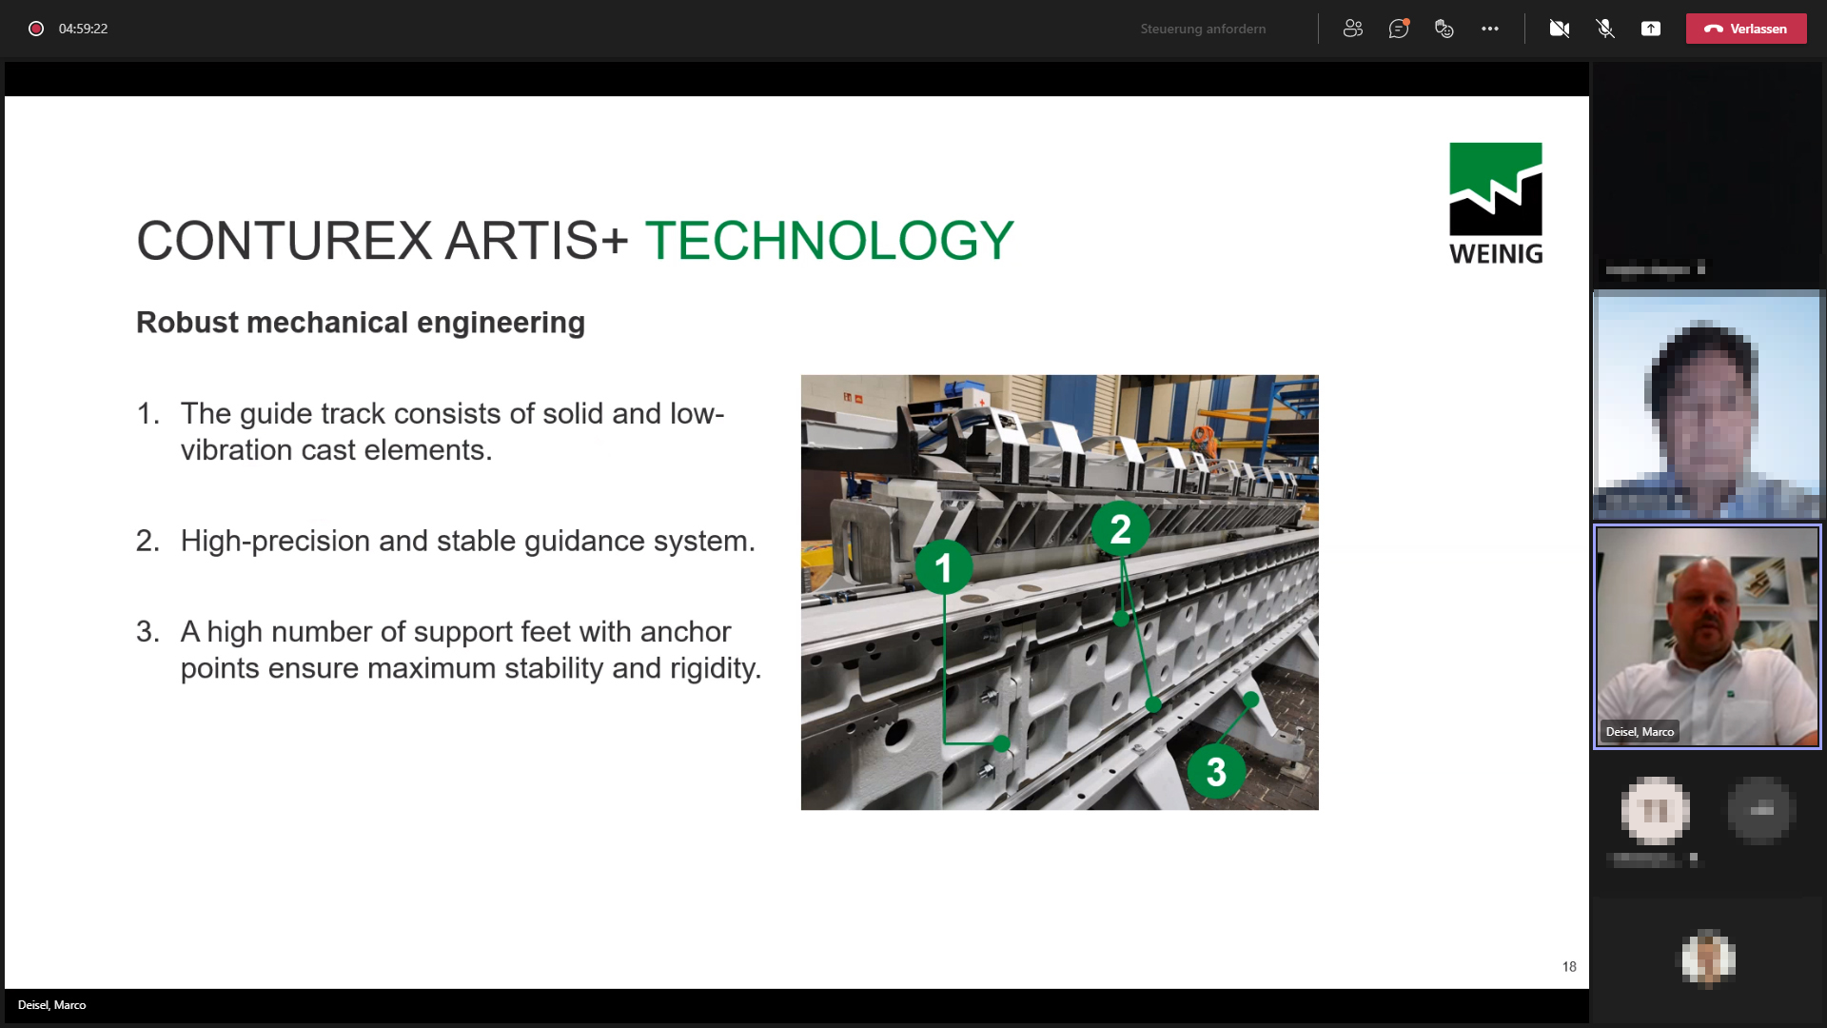Viewport: 1827px width, 1028px height.
Task: Share content with the share tray icon
Action: tap(1651, 29)
